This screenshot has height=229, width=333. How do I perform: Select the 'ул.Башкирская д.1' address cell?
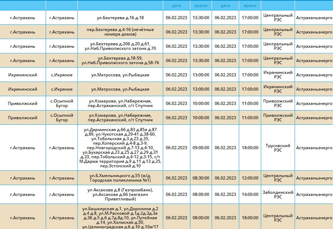click(120, 218)
